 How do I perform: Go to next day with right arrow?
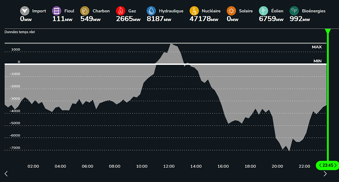click(x=325, y=174)
